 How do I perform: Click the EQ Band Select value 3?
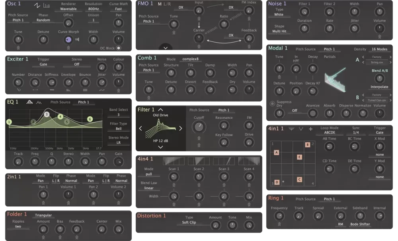click(119, 115)
